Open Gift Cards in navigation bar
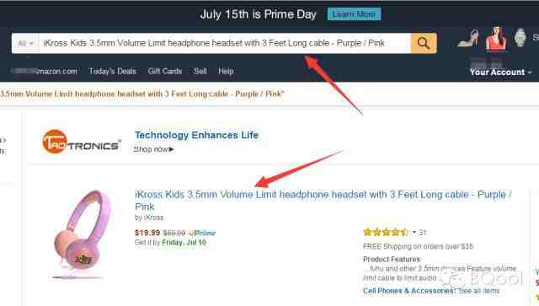This screenshot has width=539, height=306. pos(165,72)
